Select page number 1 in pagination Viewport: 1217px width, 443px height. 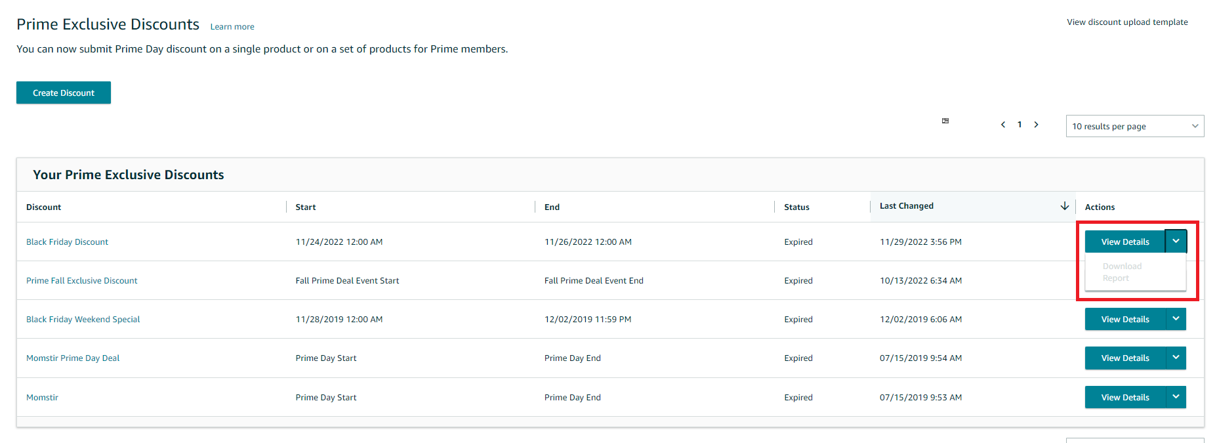(1020, 125)
